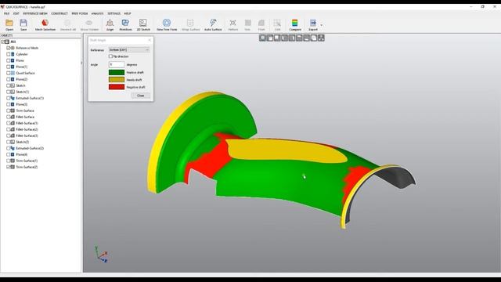This screenshot has height=282, width=501.
Task: Click the red Negative draft swatch
Action: (x=117, y=87)
